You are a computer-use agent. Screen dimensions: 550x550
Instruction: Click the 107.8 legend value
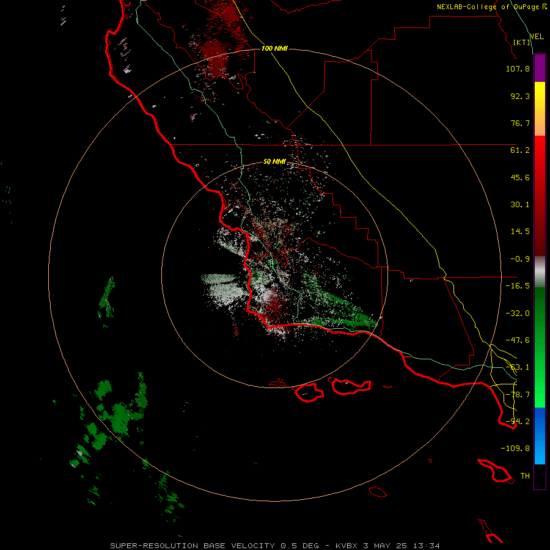518,69
